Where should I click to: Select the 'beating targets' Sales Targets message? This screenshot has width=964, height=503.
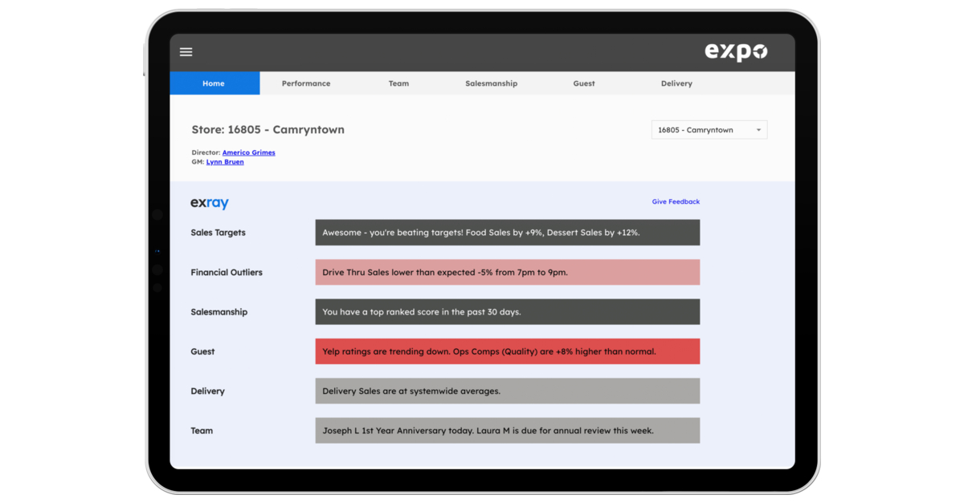coord(507,233)
